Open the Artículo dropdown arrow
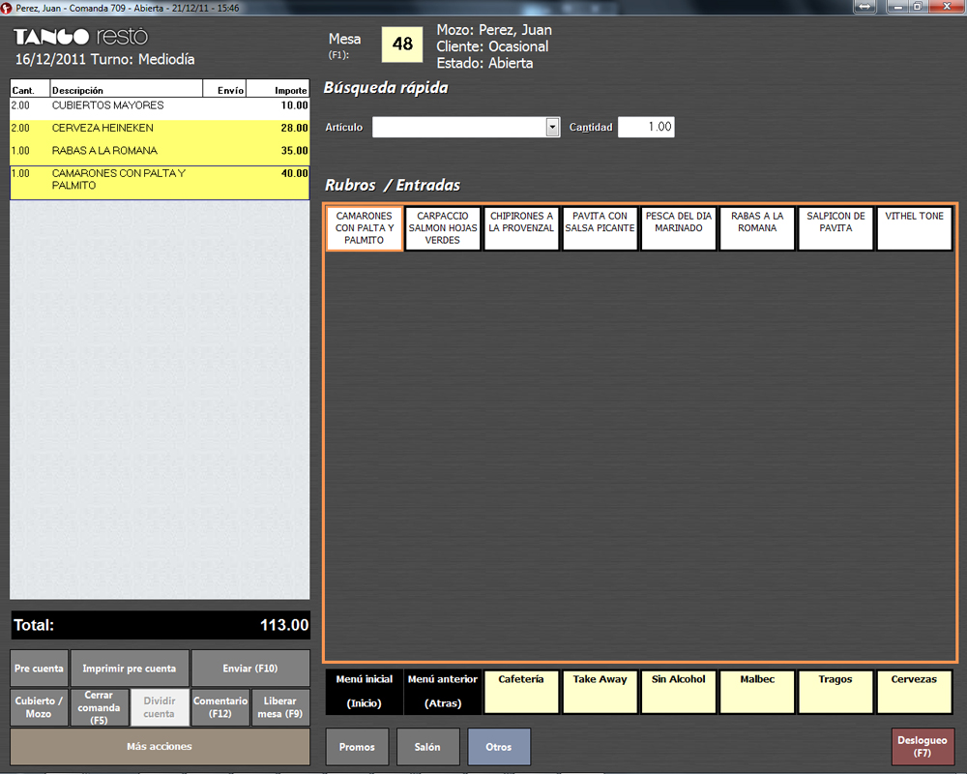 pyautogui.click(x=552, y=127)
